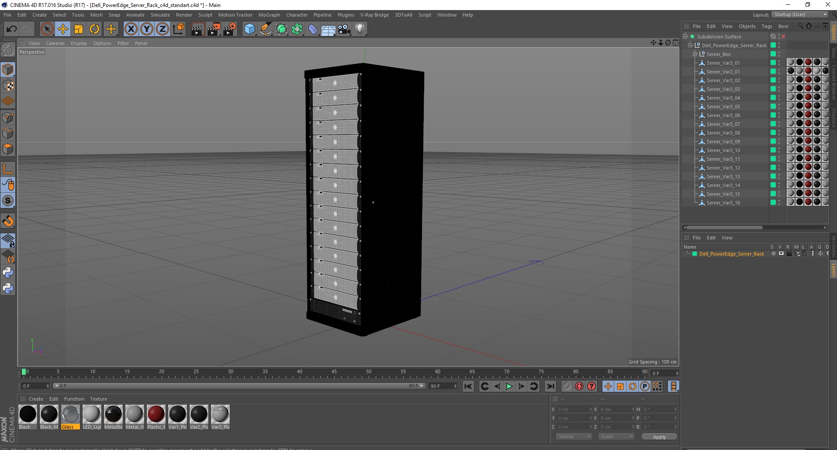Toggle Enable Snap magnet icon
Viewport: 837px width, 450px height.
click(x=8, y=221)
